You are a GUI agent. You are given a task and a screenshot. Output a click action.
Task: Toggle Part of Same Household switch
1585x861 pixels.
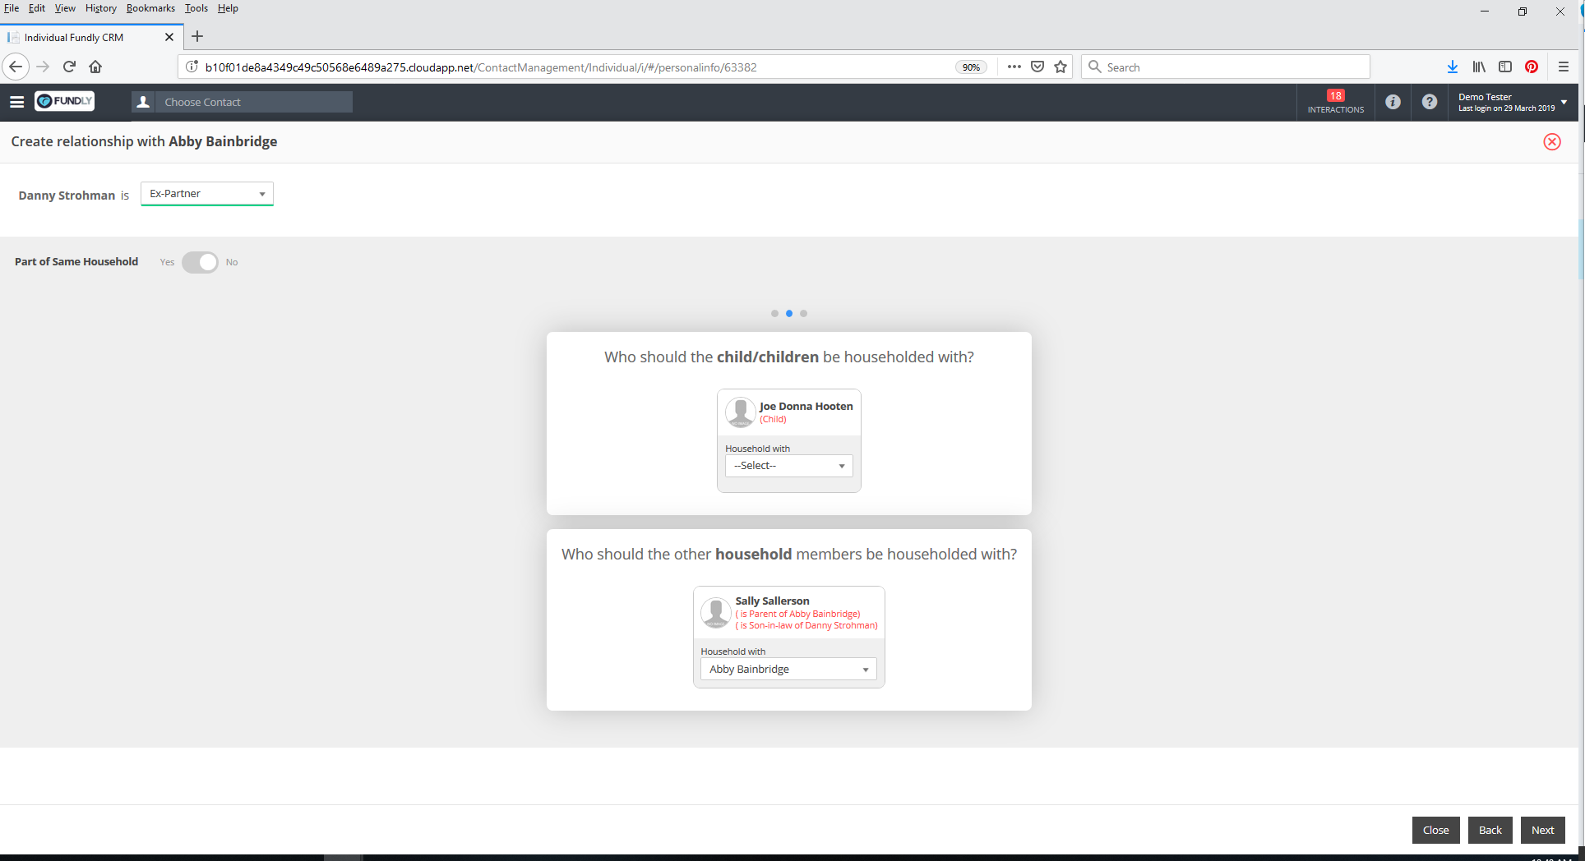coord(200,262)
